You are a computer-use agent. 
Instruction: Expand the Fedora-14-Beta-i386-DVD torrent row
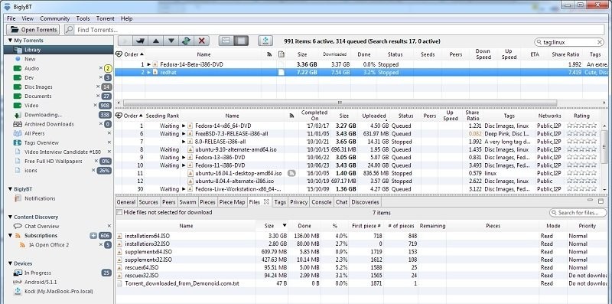pyautogui.click(x=148, y=64)
